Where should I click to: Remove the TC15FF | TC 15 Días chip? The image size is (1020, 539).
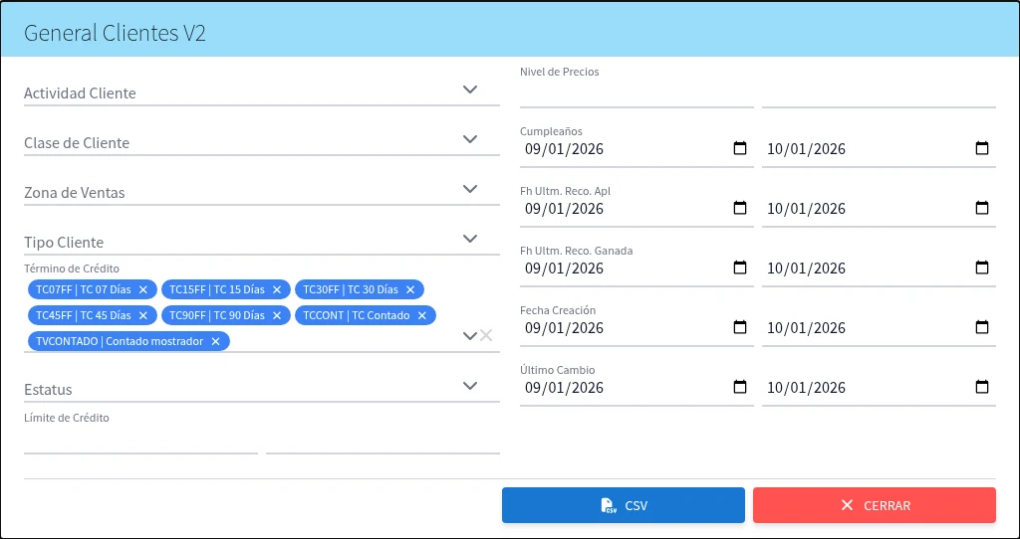tap(277, 289)
